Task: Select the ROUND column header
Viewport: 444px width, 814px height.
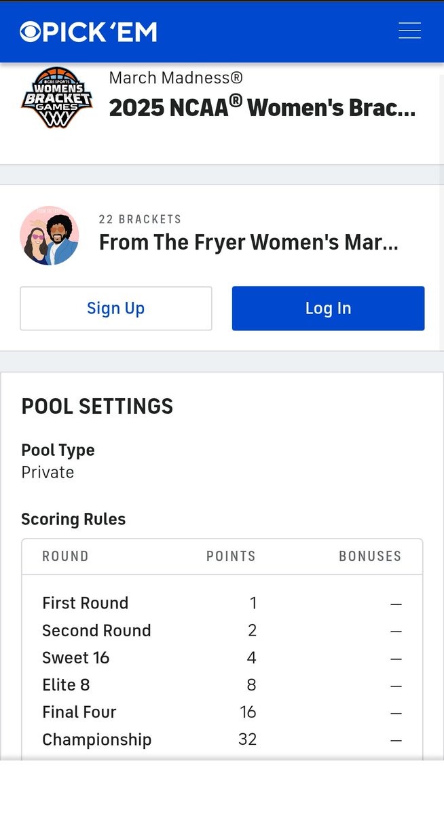Action: coord(65,556)
